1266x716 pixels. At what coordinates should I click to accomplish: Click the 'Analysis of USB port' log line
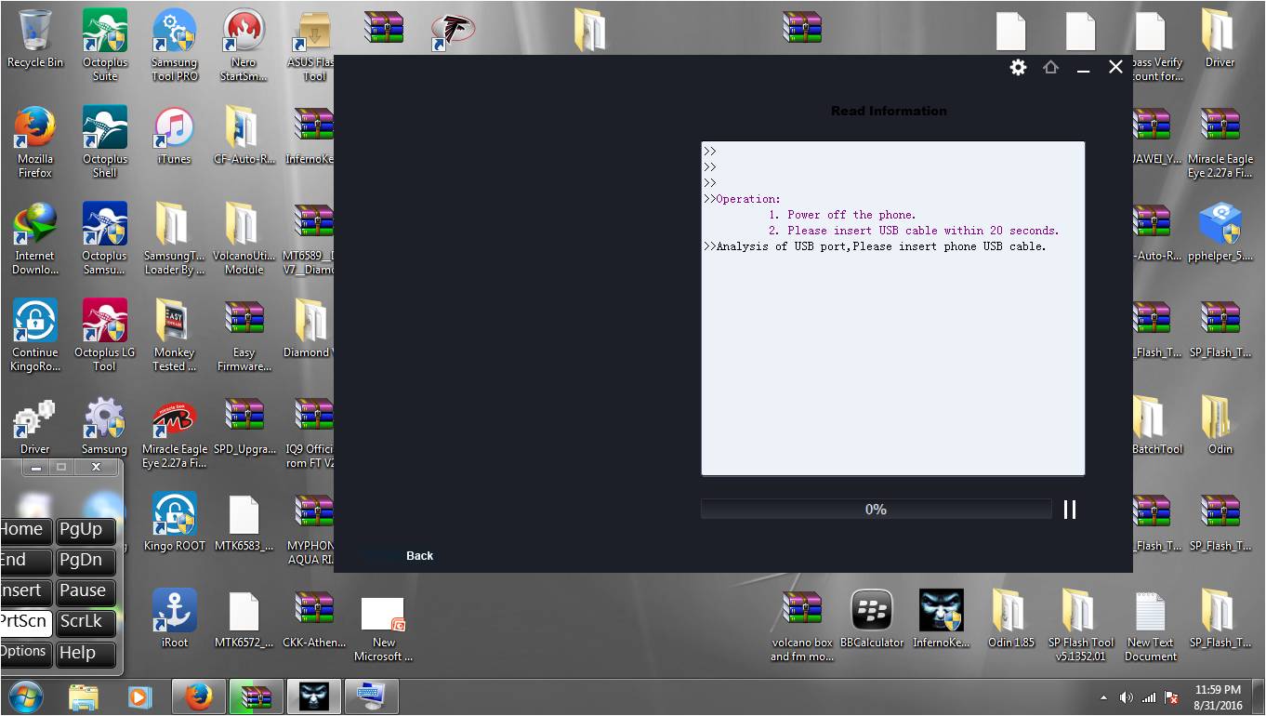[x=876, y=246]
